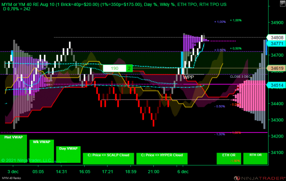Click the cyan 34771 price label
The width and height of the screenshot is (286, 181).
(276, 43)
